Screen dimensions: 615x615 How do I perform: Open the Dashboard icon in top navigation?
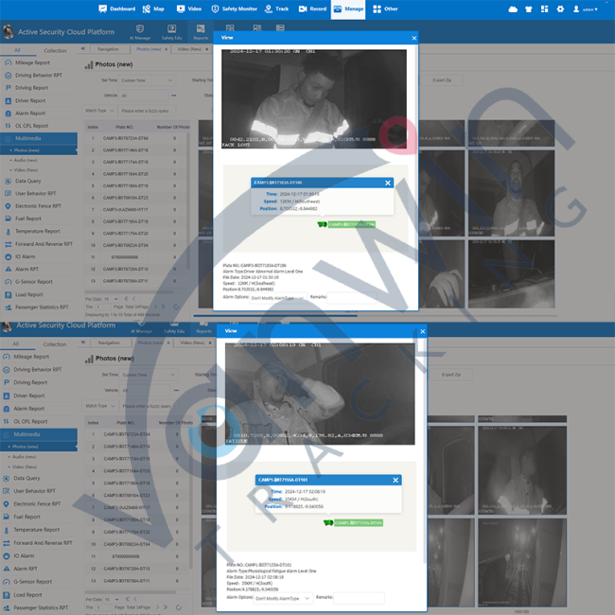coord(102,9)
